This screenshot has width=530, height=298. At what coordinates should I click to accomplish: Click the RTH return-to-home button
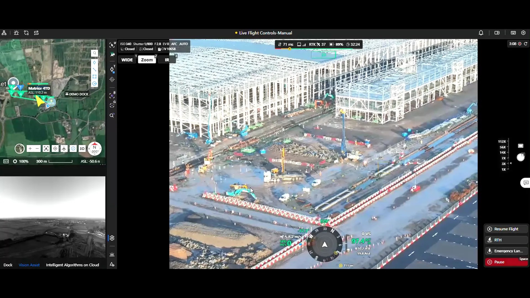pos(506,240)
